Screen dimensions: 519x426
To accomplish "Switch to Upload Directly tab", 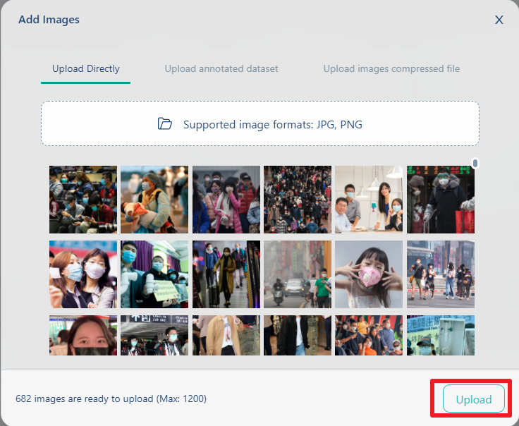I will pos(86,69).
